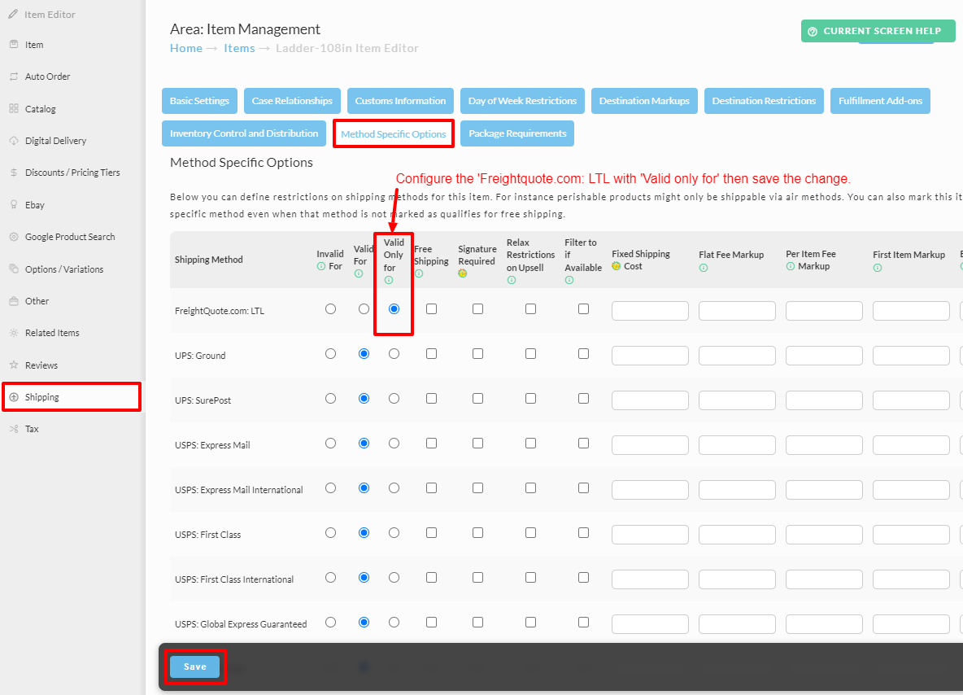Screen dimensions: 963x695
Task: Open Current Screen Help
Action: point(878,31)
